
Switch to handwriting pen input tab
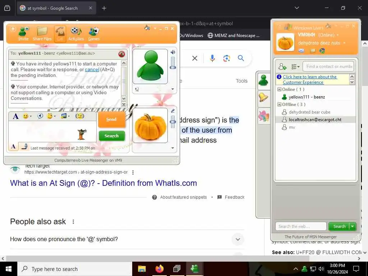click(x=24, y=147)
